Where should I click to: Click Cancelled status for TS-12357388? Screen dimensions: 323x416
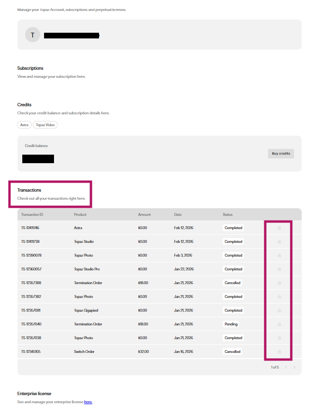point(233,283)
